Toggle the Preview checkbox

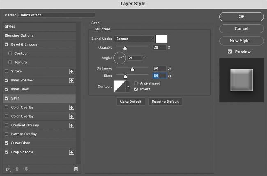coord(230,52)
